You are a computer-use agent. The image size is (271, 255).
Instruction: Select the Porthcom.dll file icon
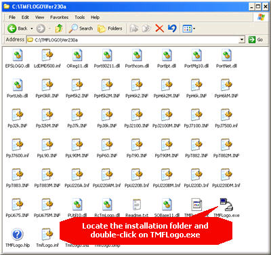coord(137,56)
